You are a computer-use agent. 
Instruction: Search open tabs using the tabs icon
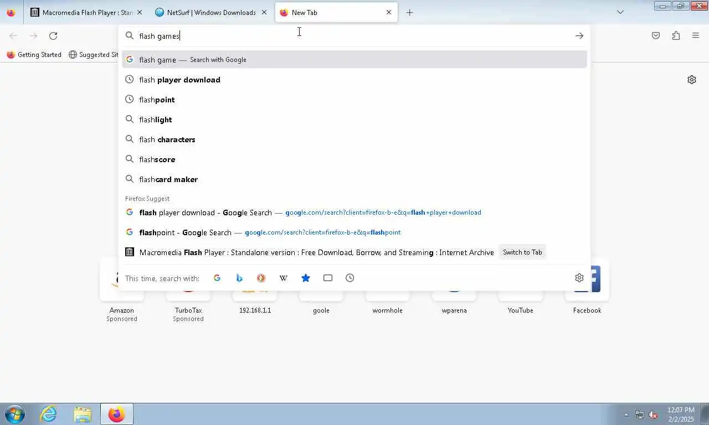[328, 278]
